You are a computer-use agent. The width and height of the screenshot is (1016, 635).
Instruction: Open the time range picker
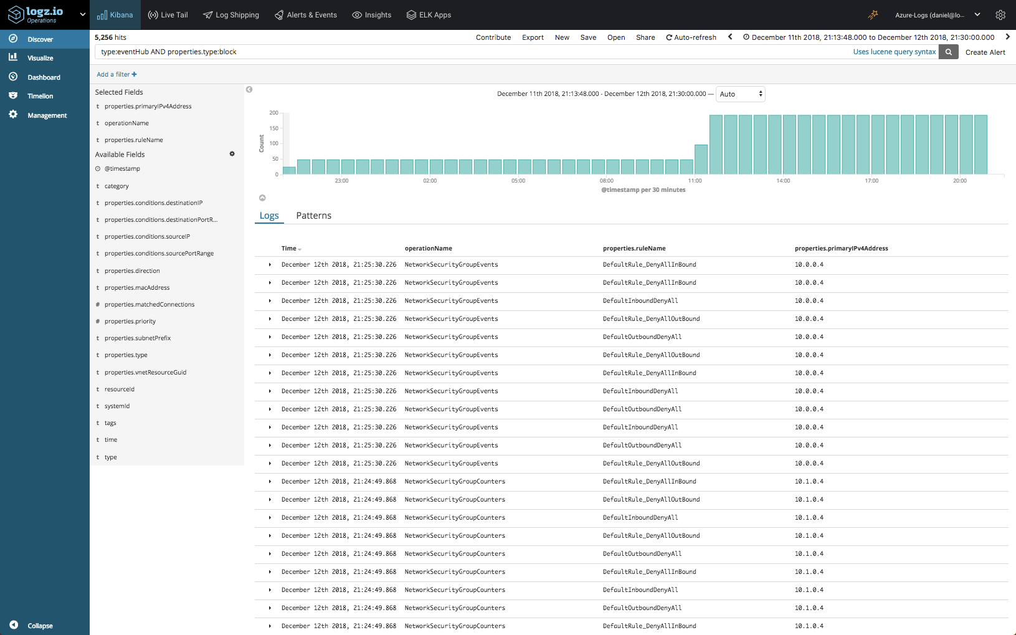click(869, 37)
